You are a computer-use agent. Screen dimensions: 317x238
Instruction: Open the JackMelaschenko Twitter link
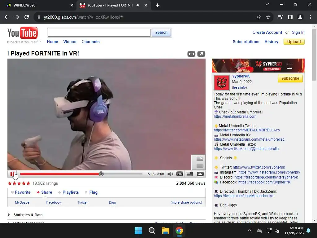pos(243,196)
